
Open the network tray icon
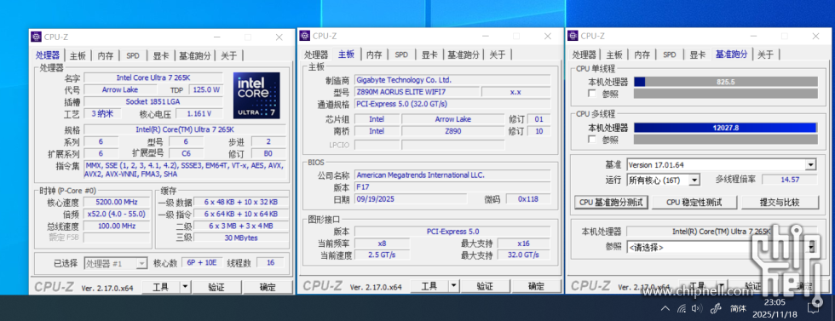pyautogui.click(x=682, y=308)
